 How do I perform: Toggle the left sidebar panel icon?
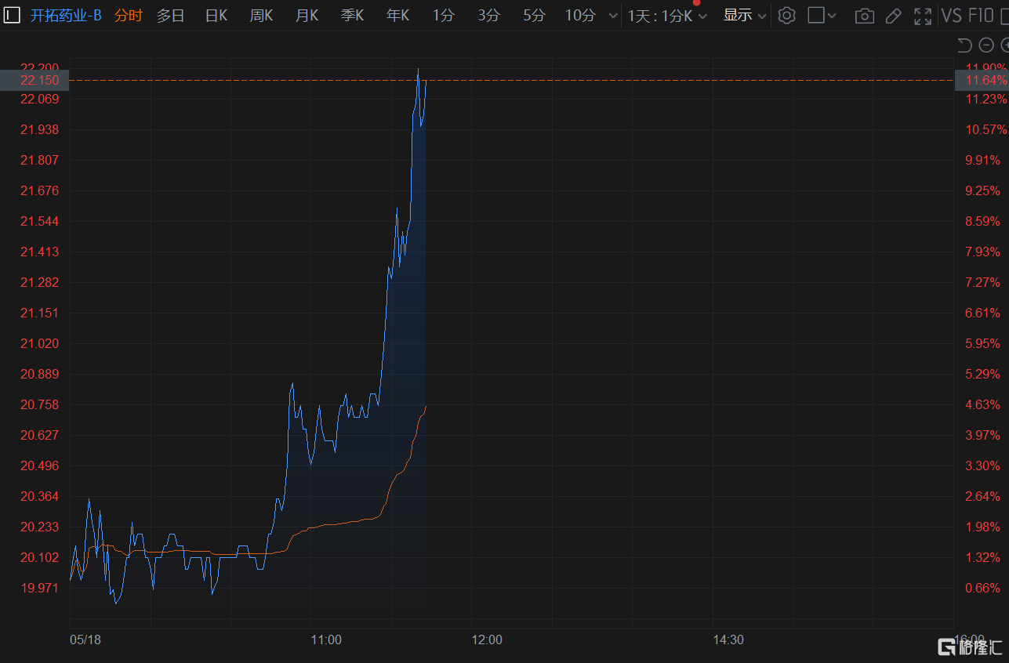coord(12,15)
